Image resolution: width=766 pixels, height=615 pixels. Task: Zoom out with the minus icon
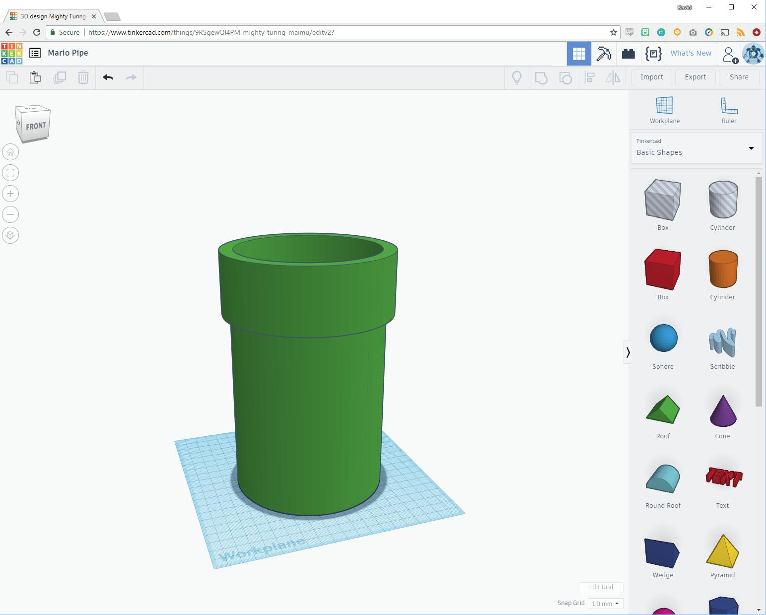[x=10, y=214]
